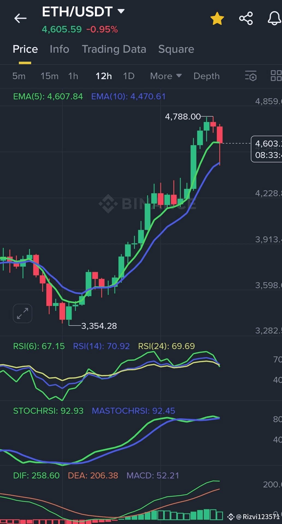
Task: Select the 5m timeframe
Action: click(19, 76)
